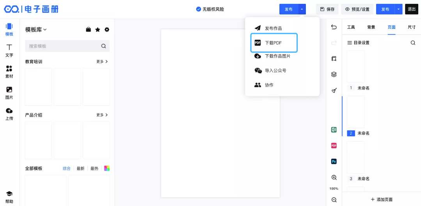The height and width of the screenshot is (206, 421).
Task: Open the layers stack icon
Action: pyautogui.click(x=334, y=75)
